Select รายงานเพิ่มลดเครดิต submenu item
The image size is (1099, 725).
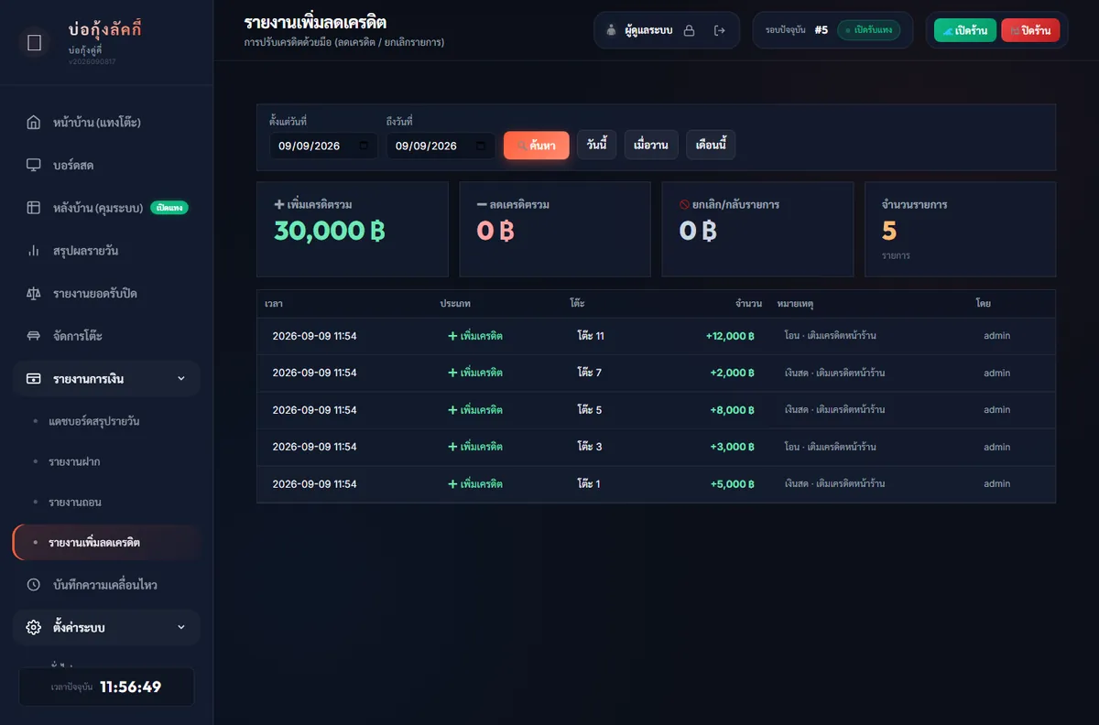(106, 543)
